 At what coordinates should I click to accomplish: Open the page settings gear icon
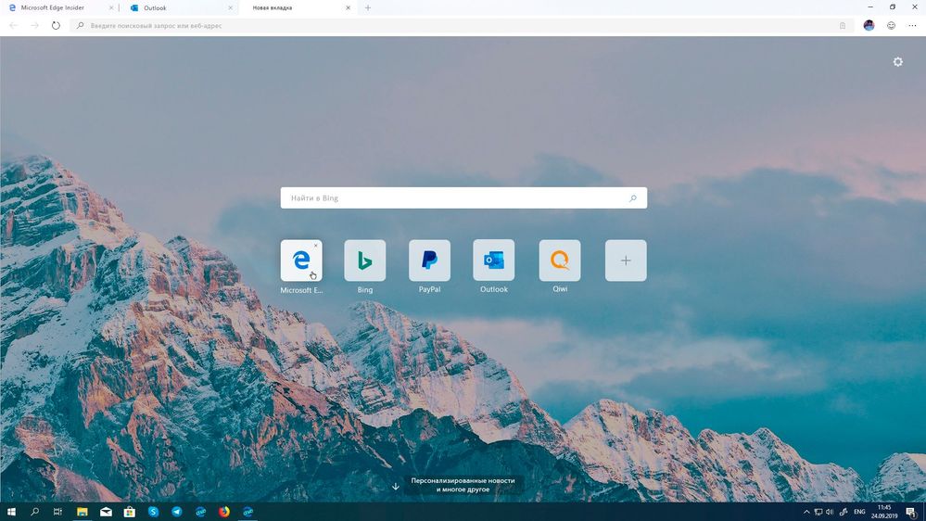(x=897, y=62)
